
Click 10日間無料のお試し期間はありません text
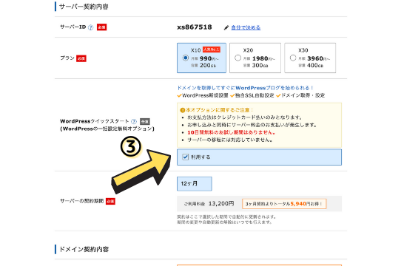point(231,132)
